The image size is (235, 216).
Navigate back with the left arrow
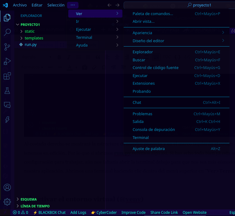110,5
